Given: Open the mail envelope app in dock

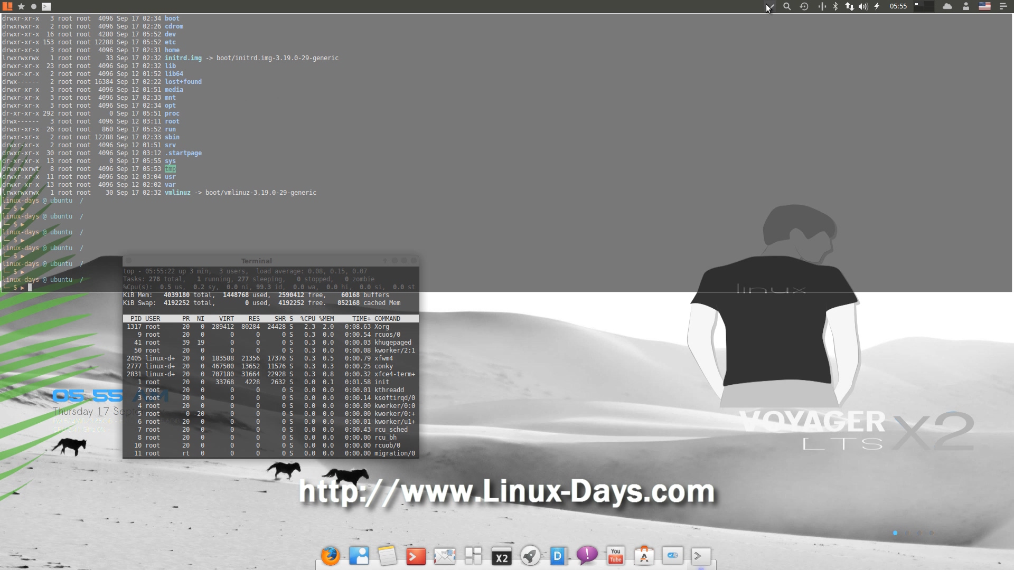Looking at the screenshot, I should pyautogui.click(x=444, y=556).
